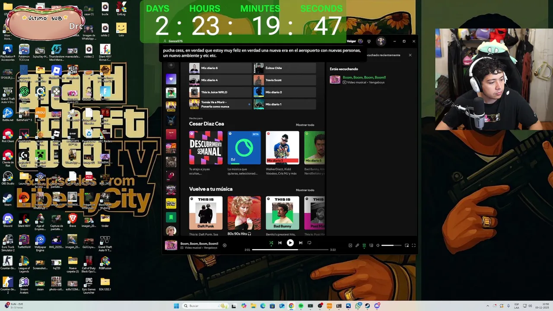Select the Wallpaper Engine desktop icon
The width and height of the screenshot is (553, 311).
(40, 243)
